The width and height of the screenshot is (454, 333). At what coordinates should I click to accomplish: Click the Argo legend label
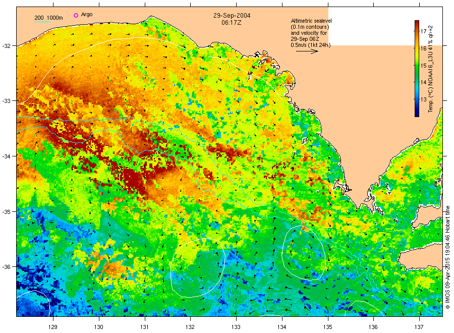tap(87, 15)
